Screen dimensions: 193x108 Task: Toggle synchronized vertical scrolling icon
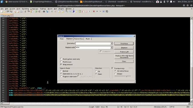click(59, 11)
